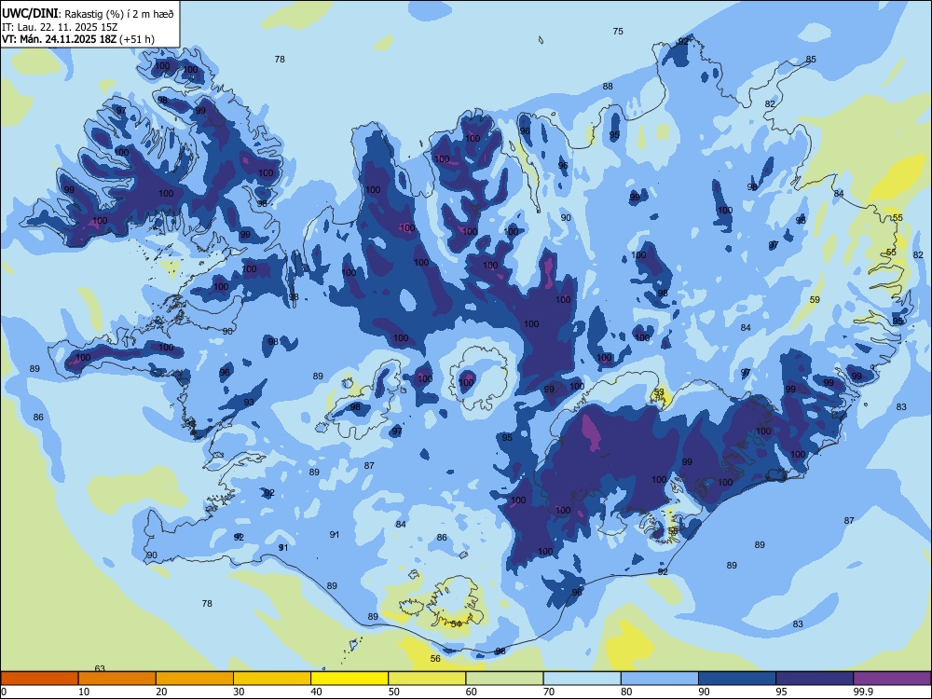Viewport: 932px width, 699px height.
Task: Click the 80–90 medium blue legend swatch
Action: point(660,678)
